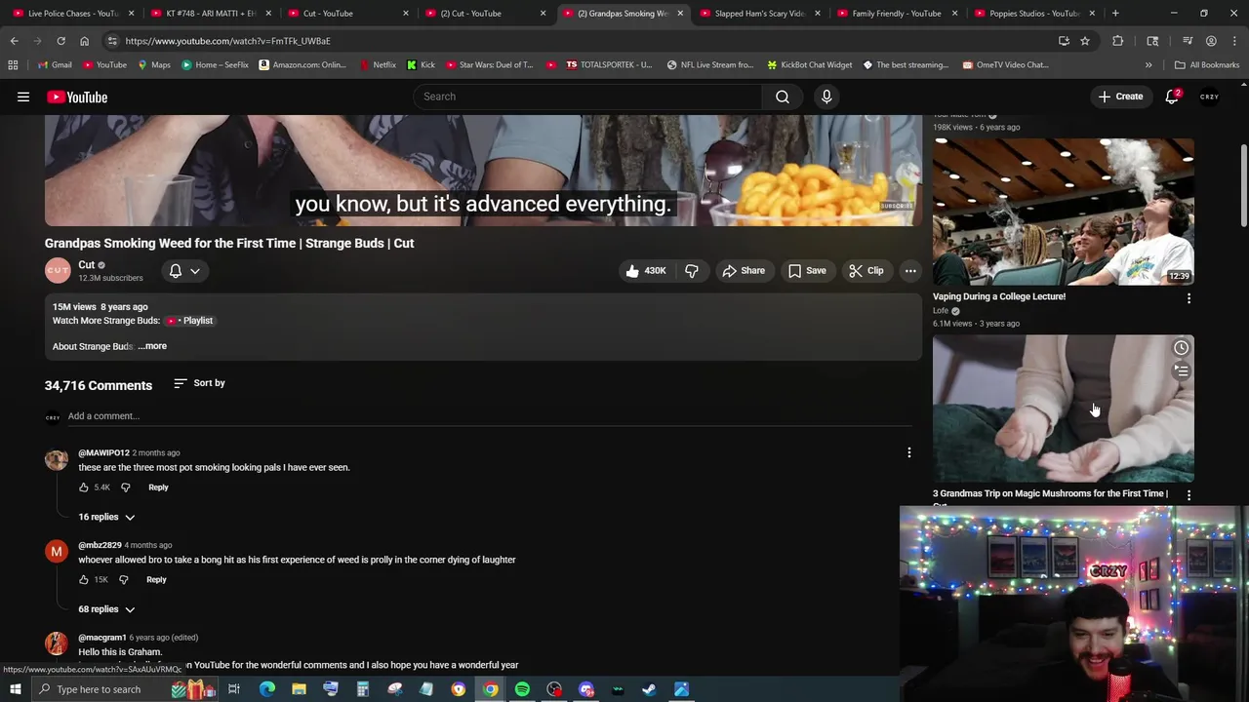1249x702 pixels.
Task: Open more actions ellipsis under the video
Action: tap(910, 271)
